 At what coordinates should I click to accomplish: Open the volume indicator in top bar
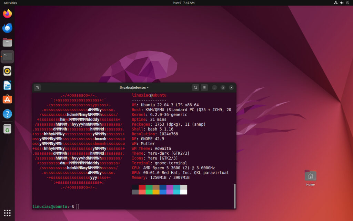pyautogui.click(x=342, y=3)
